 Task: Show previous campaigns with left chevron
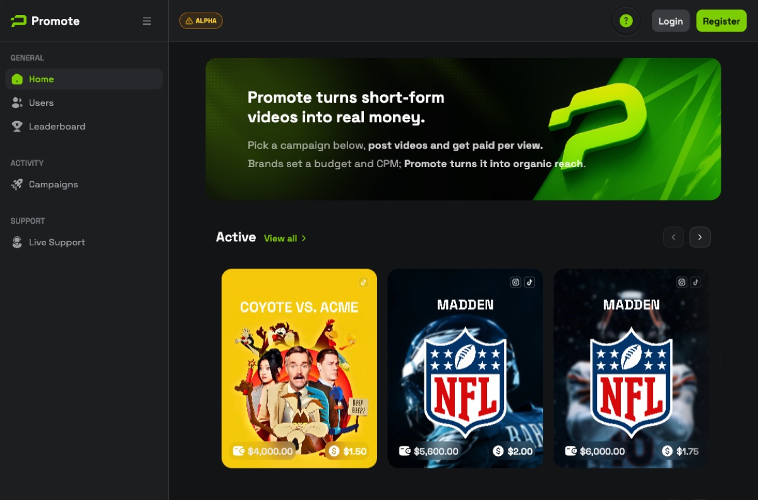click(x=673, y=237)
